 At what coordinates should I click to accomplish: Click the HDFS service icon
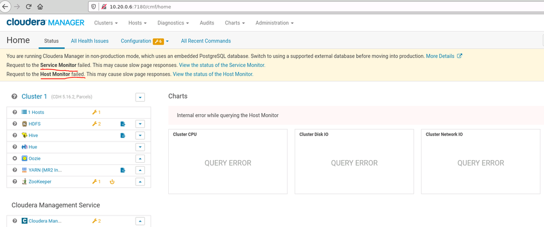(25, 124)
